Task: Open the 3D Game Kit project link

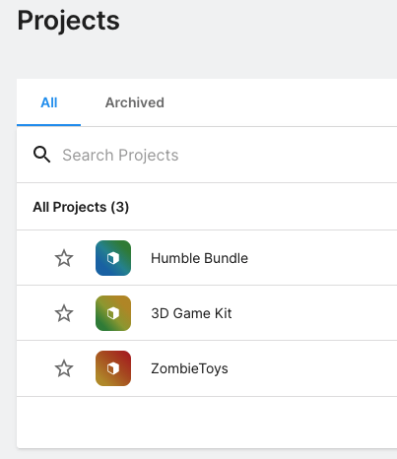Action: point(191,313)
